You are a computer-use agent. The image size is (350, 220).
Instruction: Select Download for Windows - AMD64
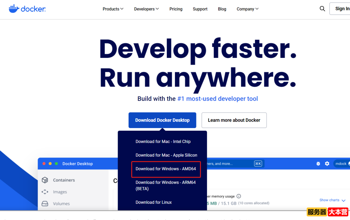(166, 169)
